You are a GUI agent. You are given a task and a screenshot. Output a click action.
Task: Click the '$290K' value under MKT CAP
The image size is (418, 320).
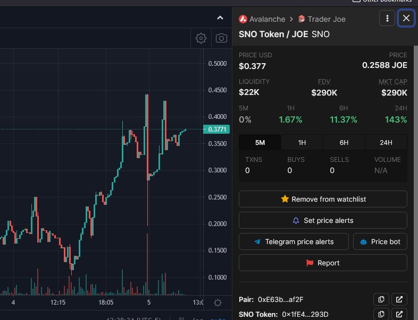click(x=394, y=93)
